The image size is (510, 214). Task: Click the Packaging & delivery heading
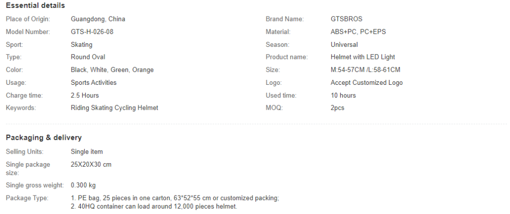43,138
